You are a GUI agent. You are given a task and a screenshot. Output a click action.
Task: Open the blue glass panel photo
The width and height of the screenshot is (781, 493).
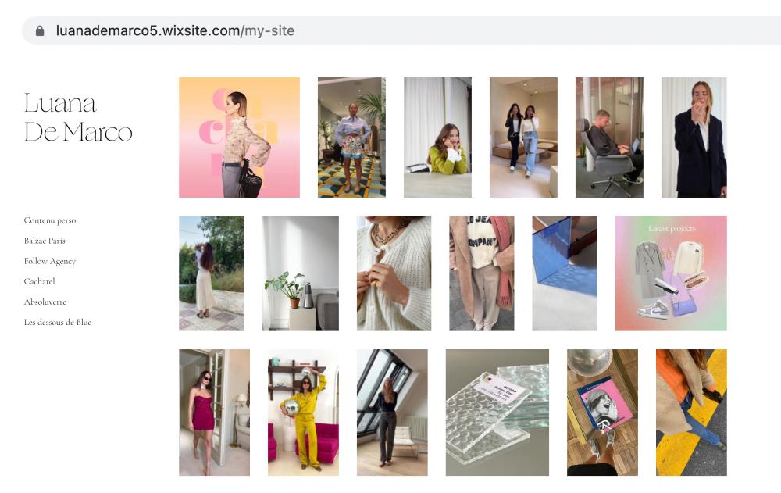click(x=565, y=273)
